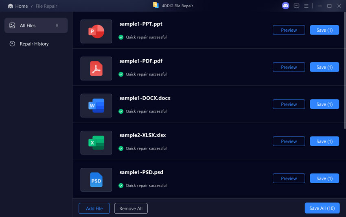Image resolution: width=346 pixels, height=217 pixels.
Task: Click the Word document thumbnail icon
Action: (96, 106)
